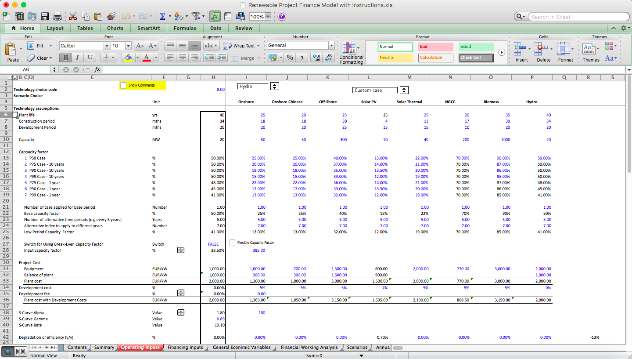
Task: Open Help with the purple question mark
Action: [x=282, y=16]
